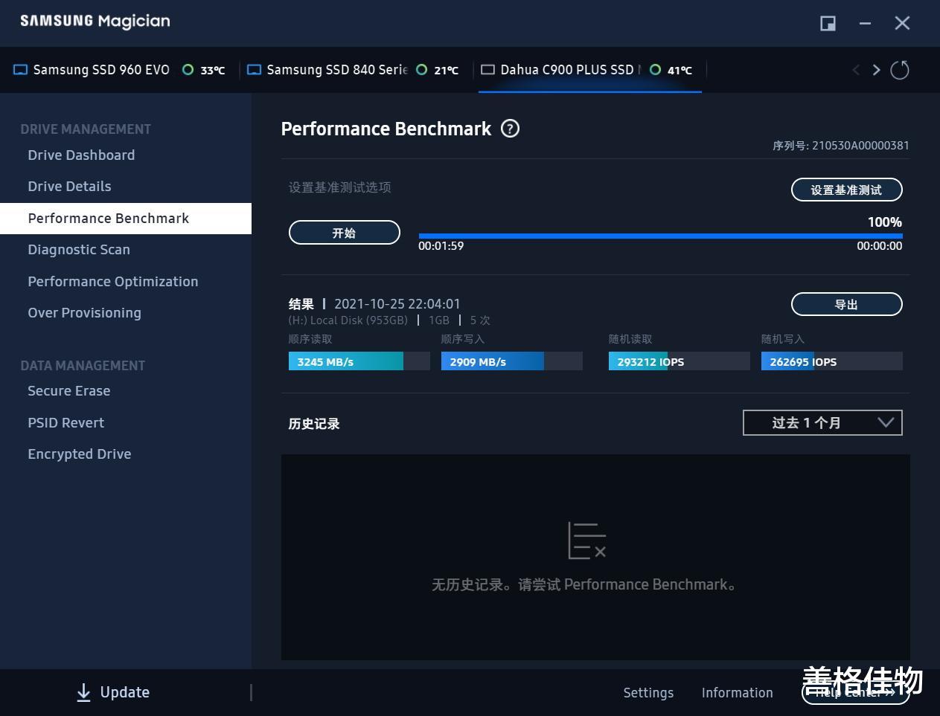Click the Samsung SSD 960 EVO drive icon
Viewport: 940px width, 716px height.
(21, 70)
